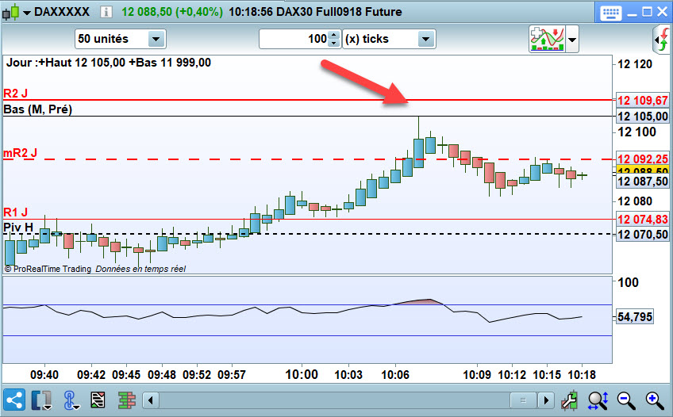Screen dimensions: 673x417
Task: Click the 10:18 time axis label
Action: pos(582,375)
